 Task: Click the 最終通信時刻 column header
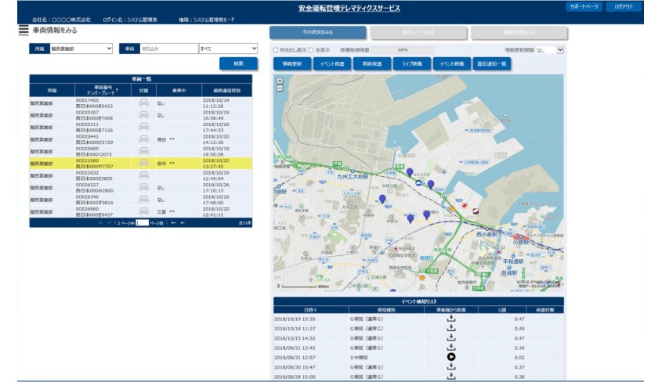[226, 90]
